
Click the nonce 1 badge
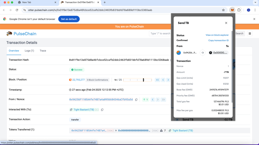pyautogui.click(x=146, y=99)
